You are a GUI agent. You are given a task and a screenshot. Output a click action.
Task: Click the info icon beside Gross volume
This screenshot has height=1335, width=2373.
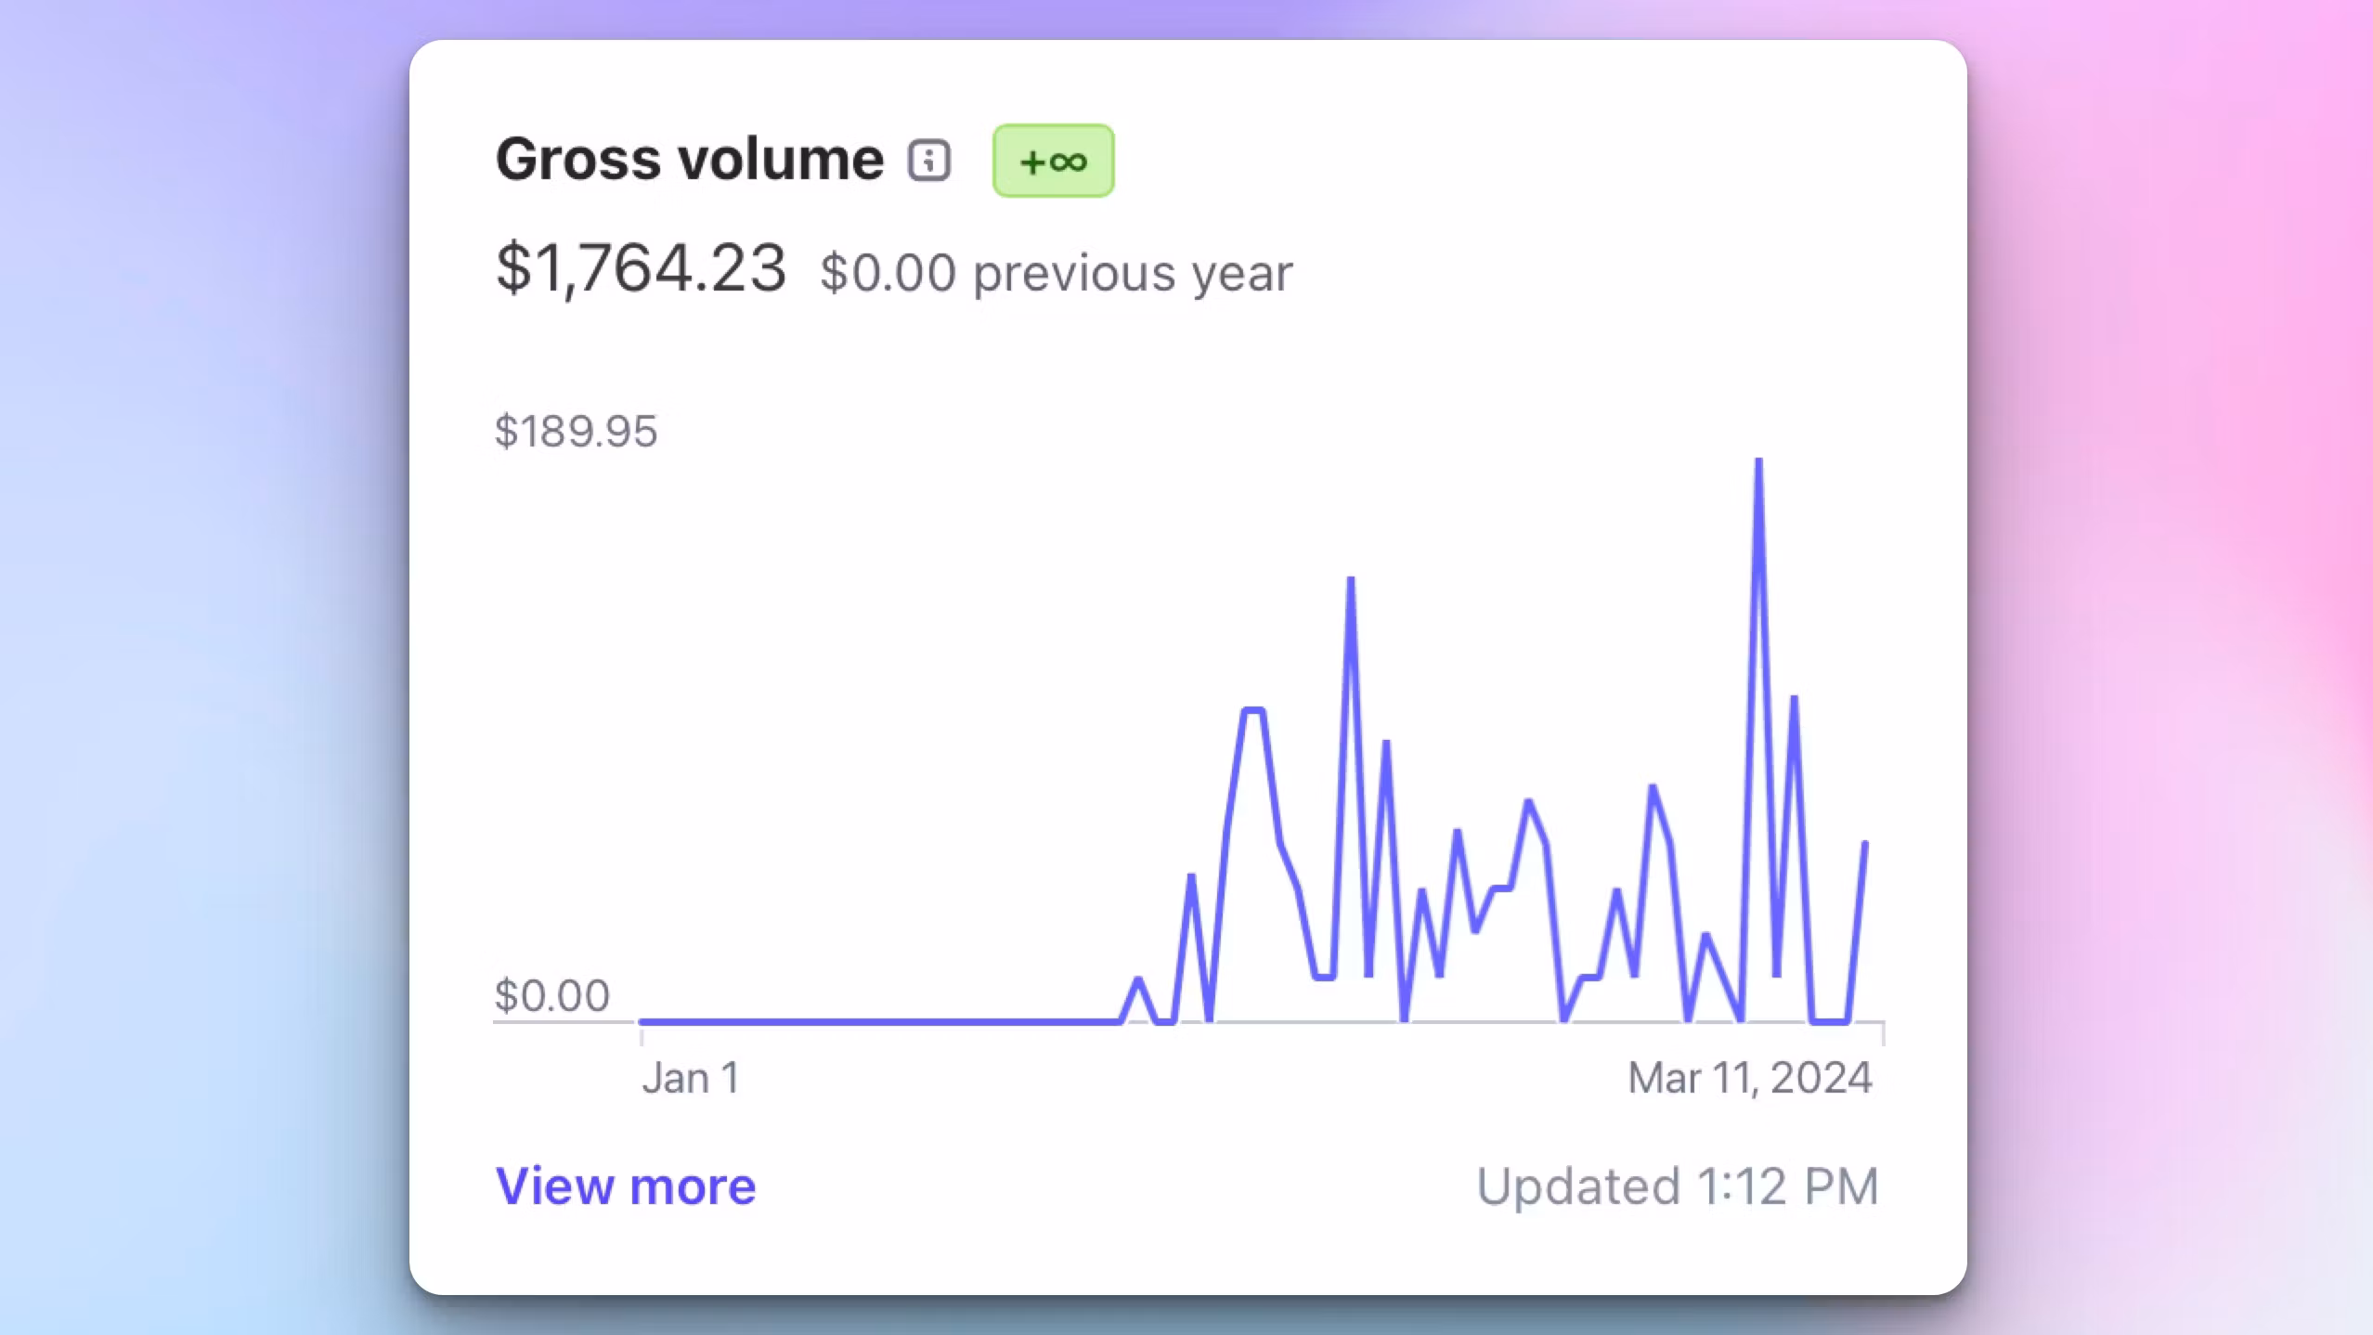[929, 161]
